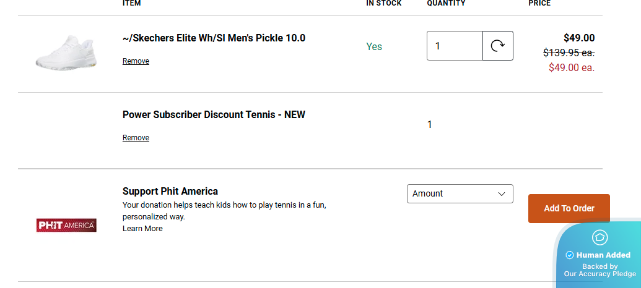Click the white Skechers shoe thumbnail
The image size is (641, 288).
coord(65,52)
